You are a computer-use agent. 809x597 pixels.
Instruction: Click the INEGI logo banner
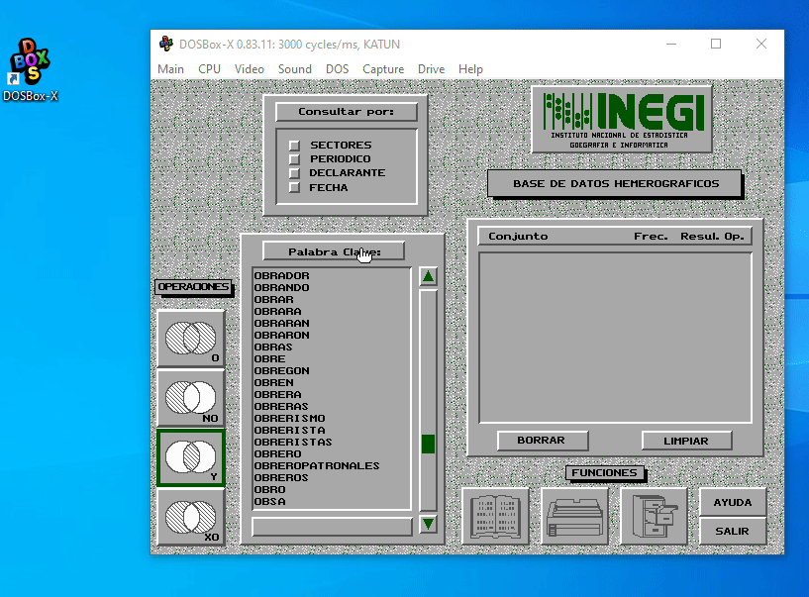click(622, 119)
